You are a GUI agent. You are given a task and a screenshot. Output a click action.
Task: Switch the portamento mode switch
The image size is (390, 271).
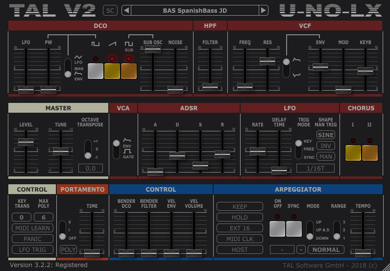pos(62,230)
